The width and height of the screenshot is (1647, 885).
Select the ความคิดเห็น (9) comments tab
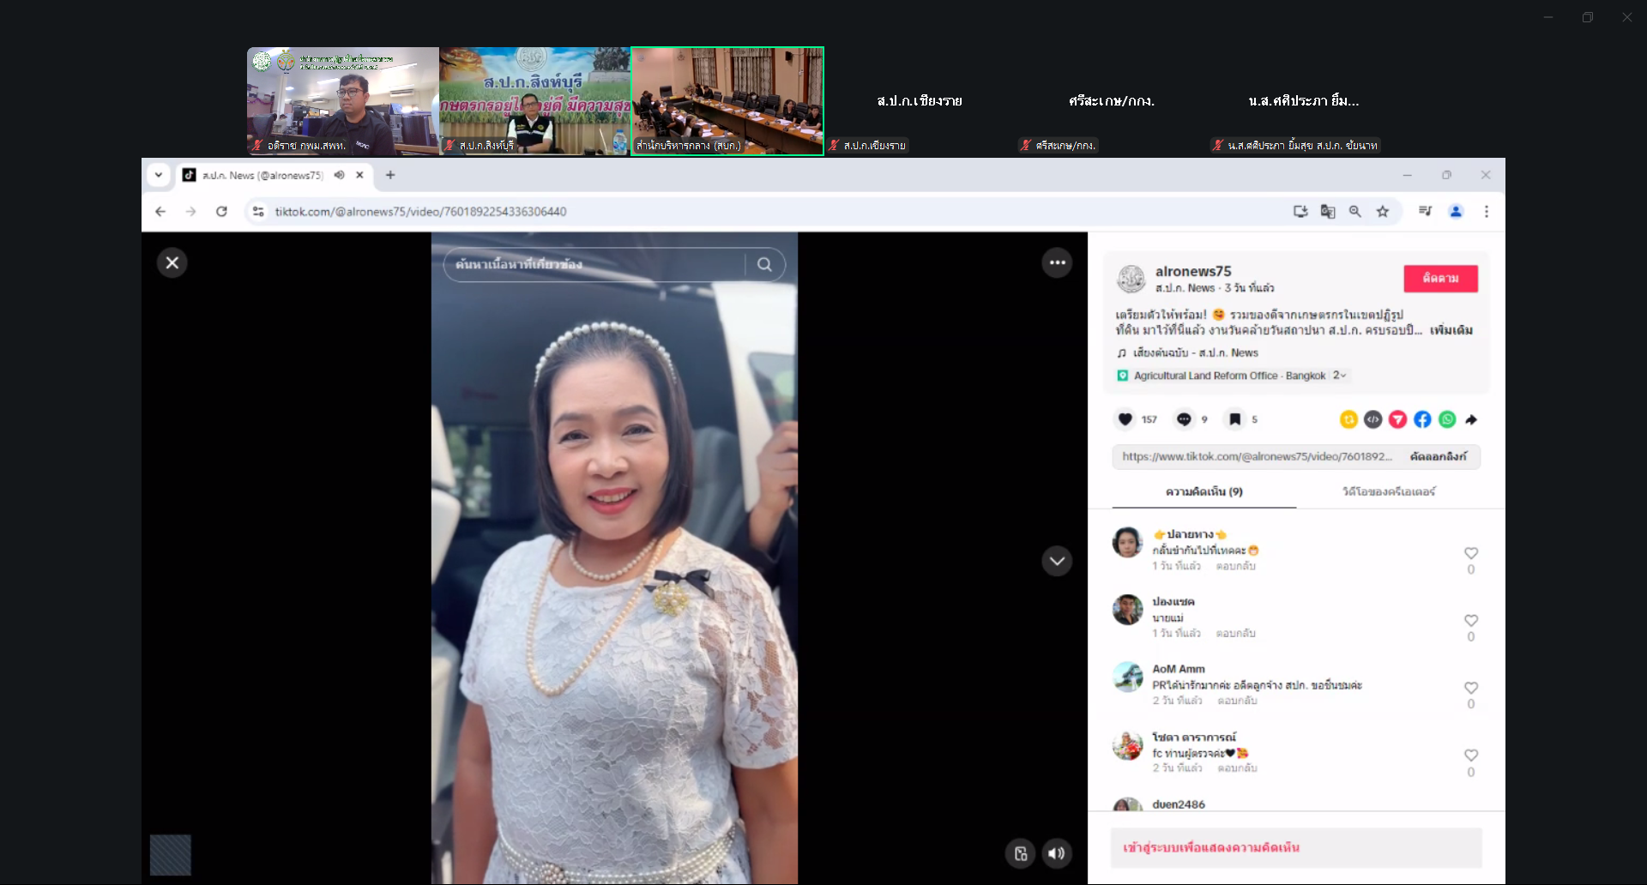tap(1204, 491)
